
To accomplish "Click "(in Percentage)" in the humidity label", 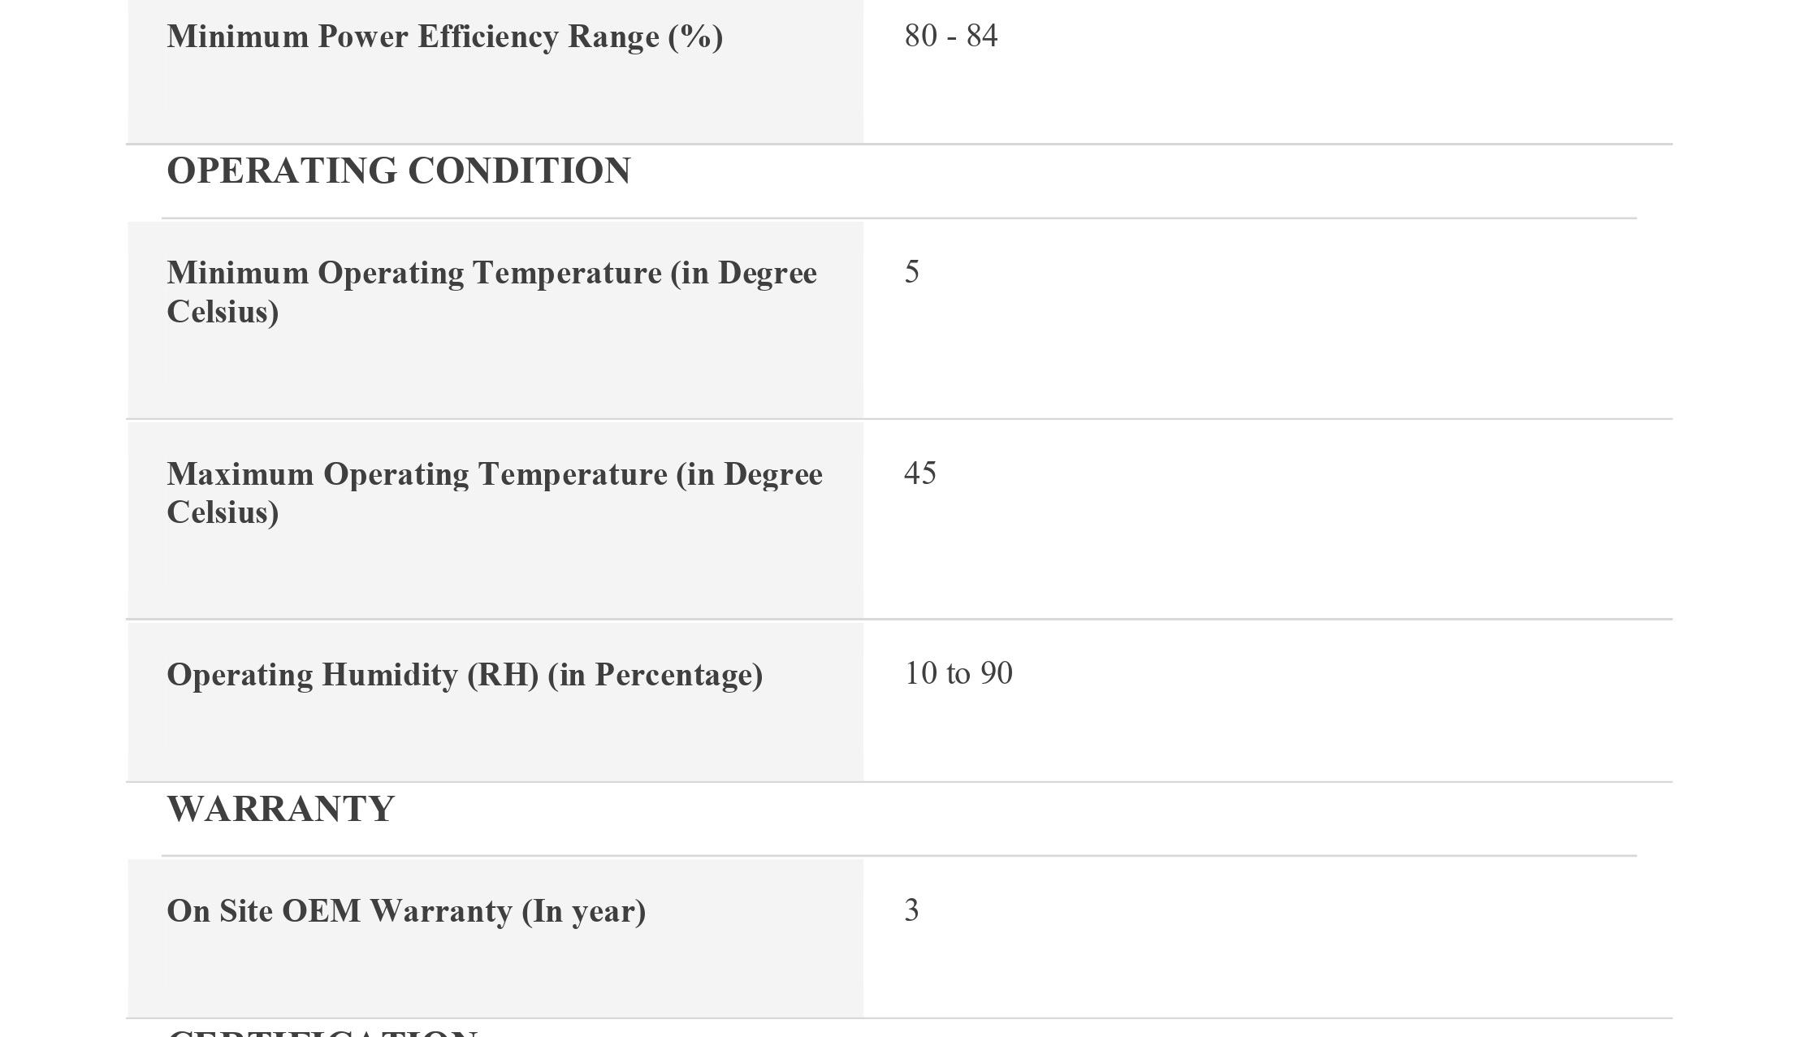I will point(655,675).
